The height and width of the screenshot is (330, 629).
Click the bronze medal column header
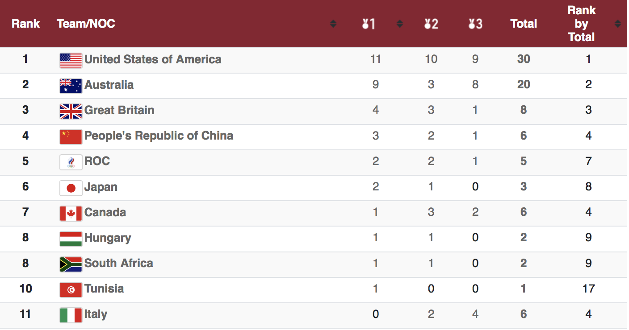tap(475, 24)
